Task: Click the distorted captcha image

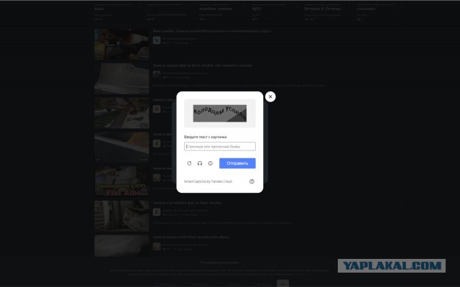Action: [220, 113]
